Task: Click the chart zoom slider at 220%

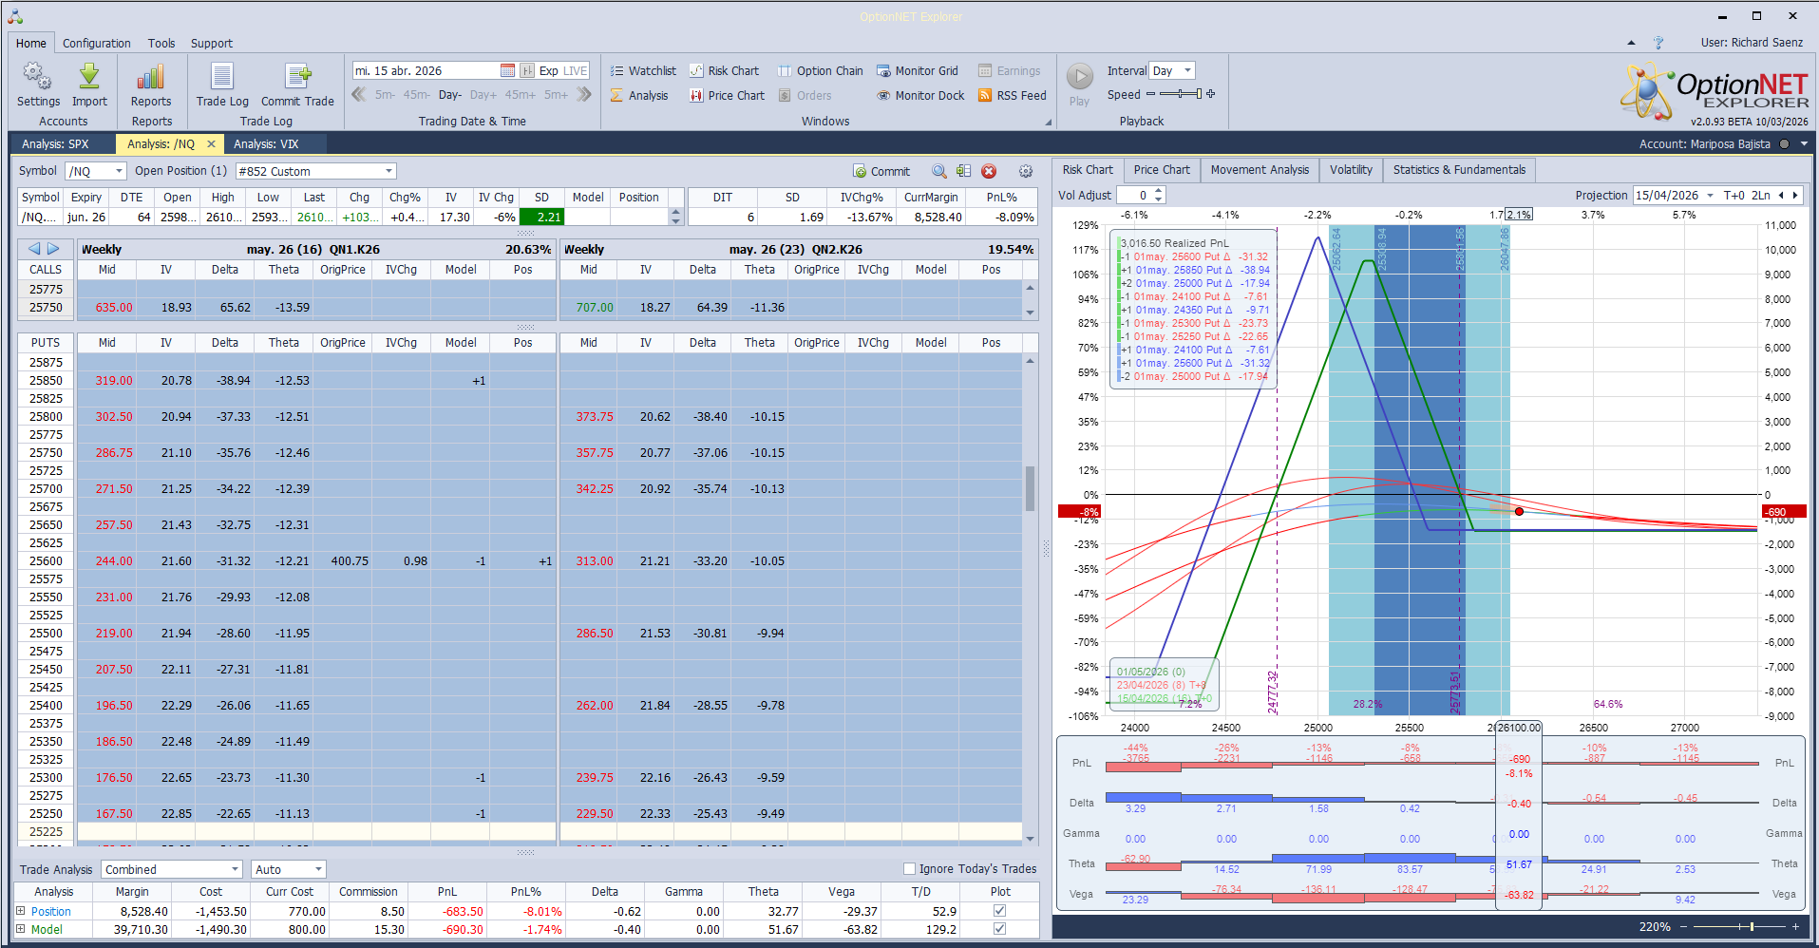Action: click(x=1753, y=926)
